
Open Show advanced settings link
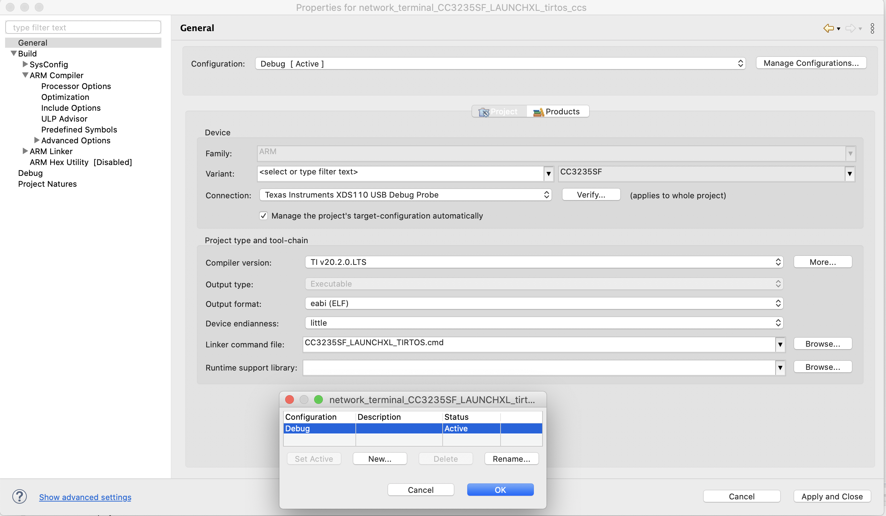pos(85,498)
